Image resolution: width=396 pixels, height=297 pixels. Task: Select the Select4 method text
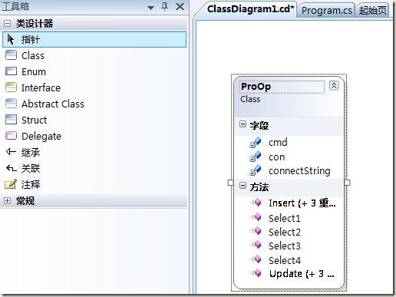click(285, 260)
